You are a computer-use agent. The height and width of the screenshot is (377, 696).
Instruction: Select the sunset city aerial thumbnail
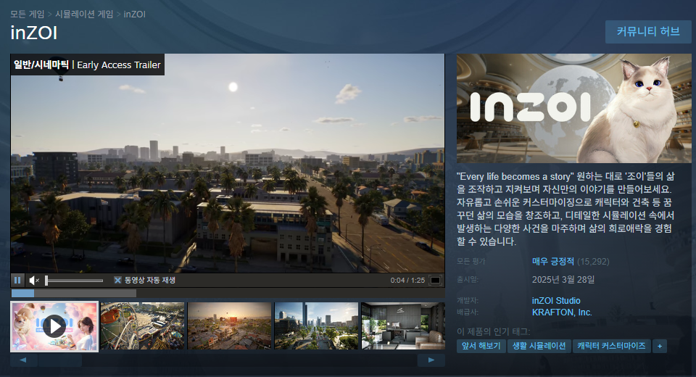(230, 326)
